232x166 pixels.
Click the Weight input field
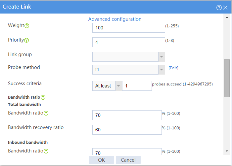(129, 28)
